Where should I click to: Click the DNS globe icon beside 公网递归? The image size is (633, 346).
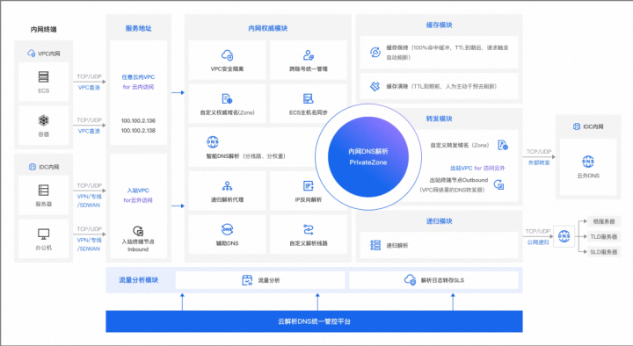[x=564, y=236]
